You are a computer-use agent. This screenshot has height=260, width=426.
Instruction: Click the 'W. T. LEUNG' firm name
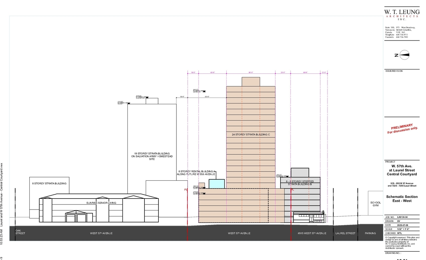402,12
